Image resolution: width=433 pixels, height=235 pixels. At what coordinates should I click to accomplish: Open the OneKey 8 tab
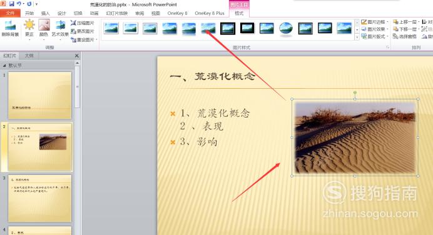click(x=177, y=13)
